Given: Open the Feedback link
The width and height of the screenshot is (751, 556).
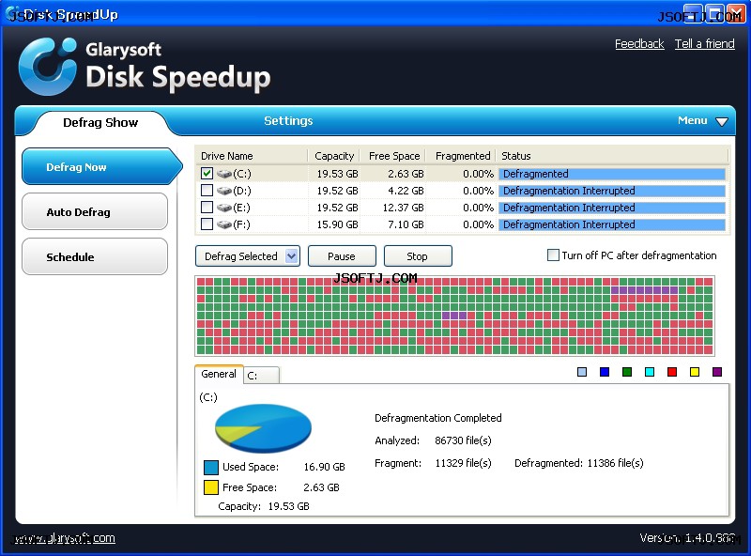Looking at the screenshot, I should (639, 44).
